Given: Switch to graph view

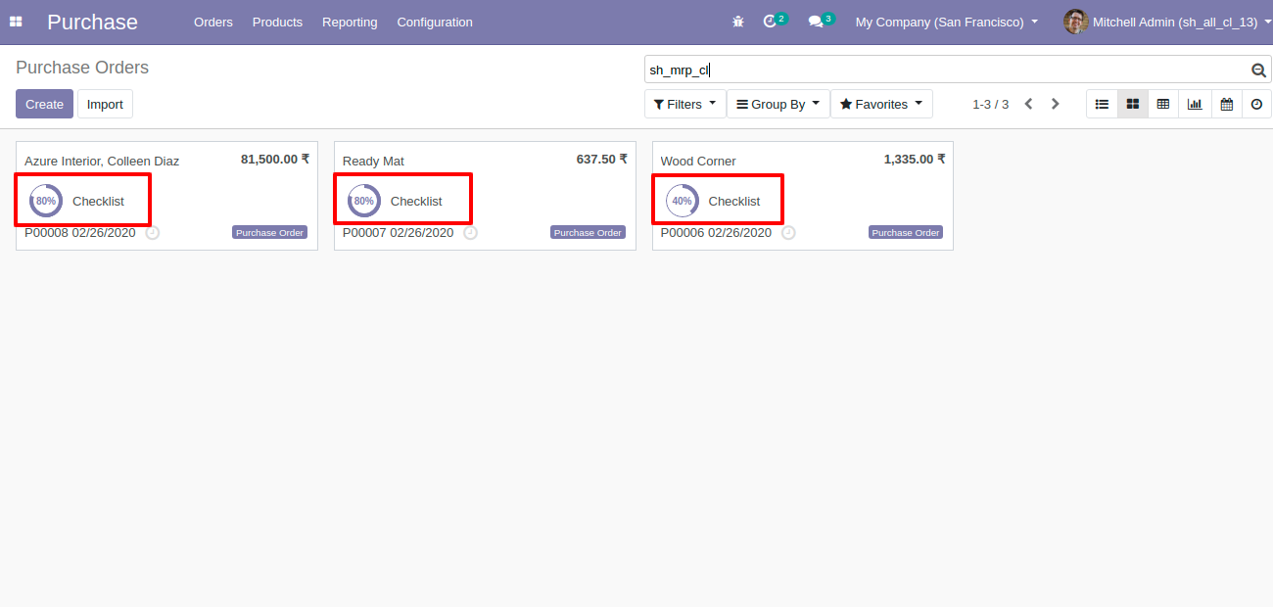Looking at the screenshot, I should pos(1195,104).
